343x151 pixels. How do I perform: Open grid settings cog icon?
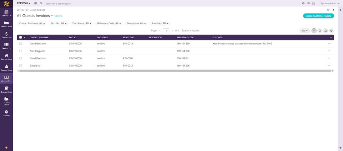332,31
